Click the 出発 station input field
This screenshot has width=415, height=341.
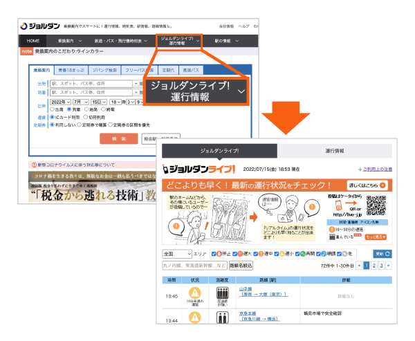click(x=91, y=84)
